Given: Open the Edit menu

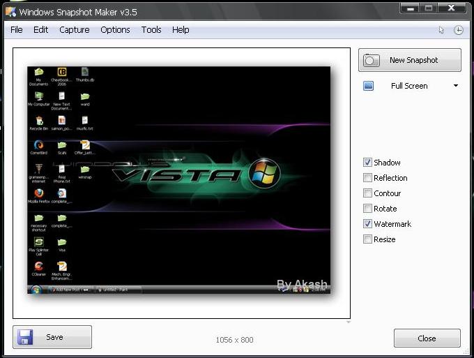Looking at the screenshot, I should tap(41, 29).
